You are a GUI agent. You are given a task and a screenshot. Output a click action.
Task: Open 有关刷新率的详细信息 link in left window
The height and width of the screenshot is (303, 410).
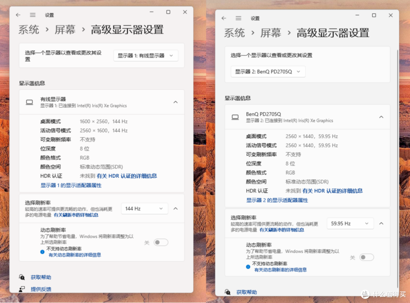pos(76,215)
